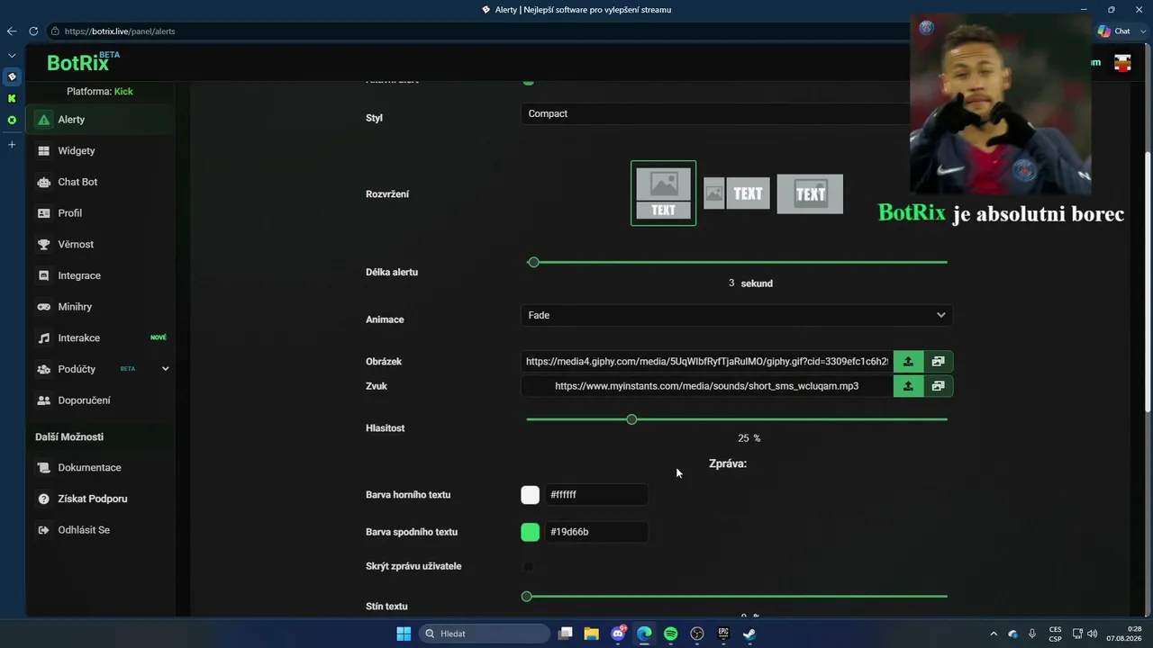Screen dimensions: 1153x648
Task: Click the Doporučení people icon
Action: click(x=43, y=400)
